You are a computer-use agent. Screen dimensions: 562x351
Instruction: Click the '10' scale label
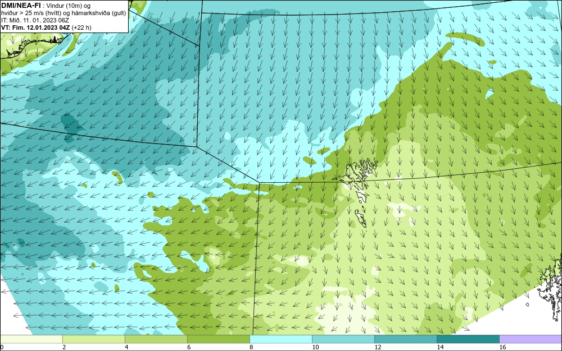(315, 347)
